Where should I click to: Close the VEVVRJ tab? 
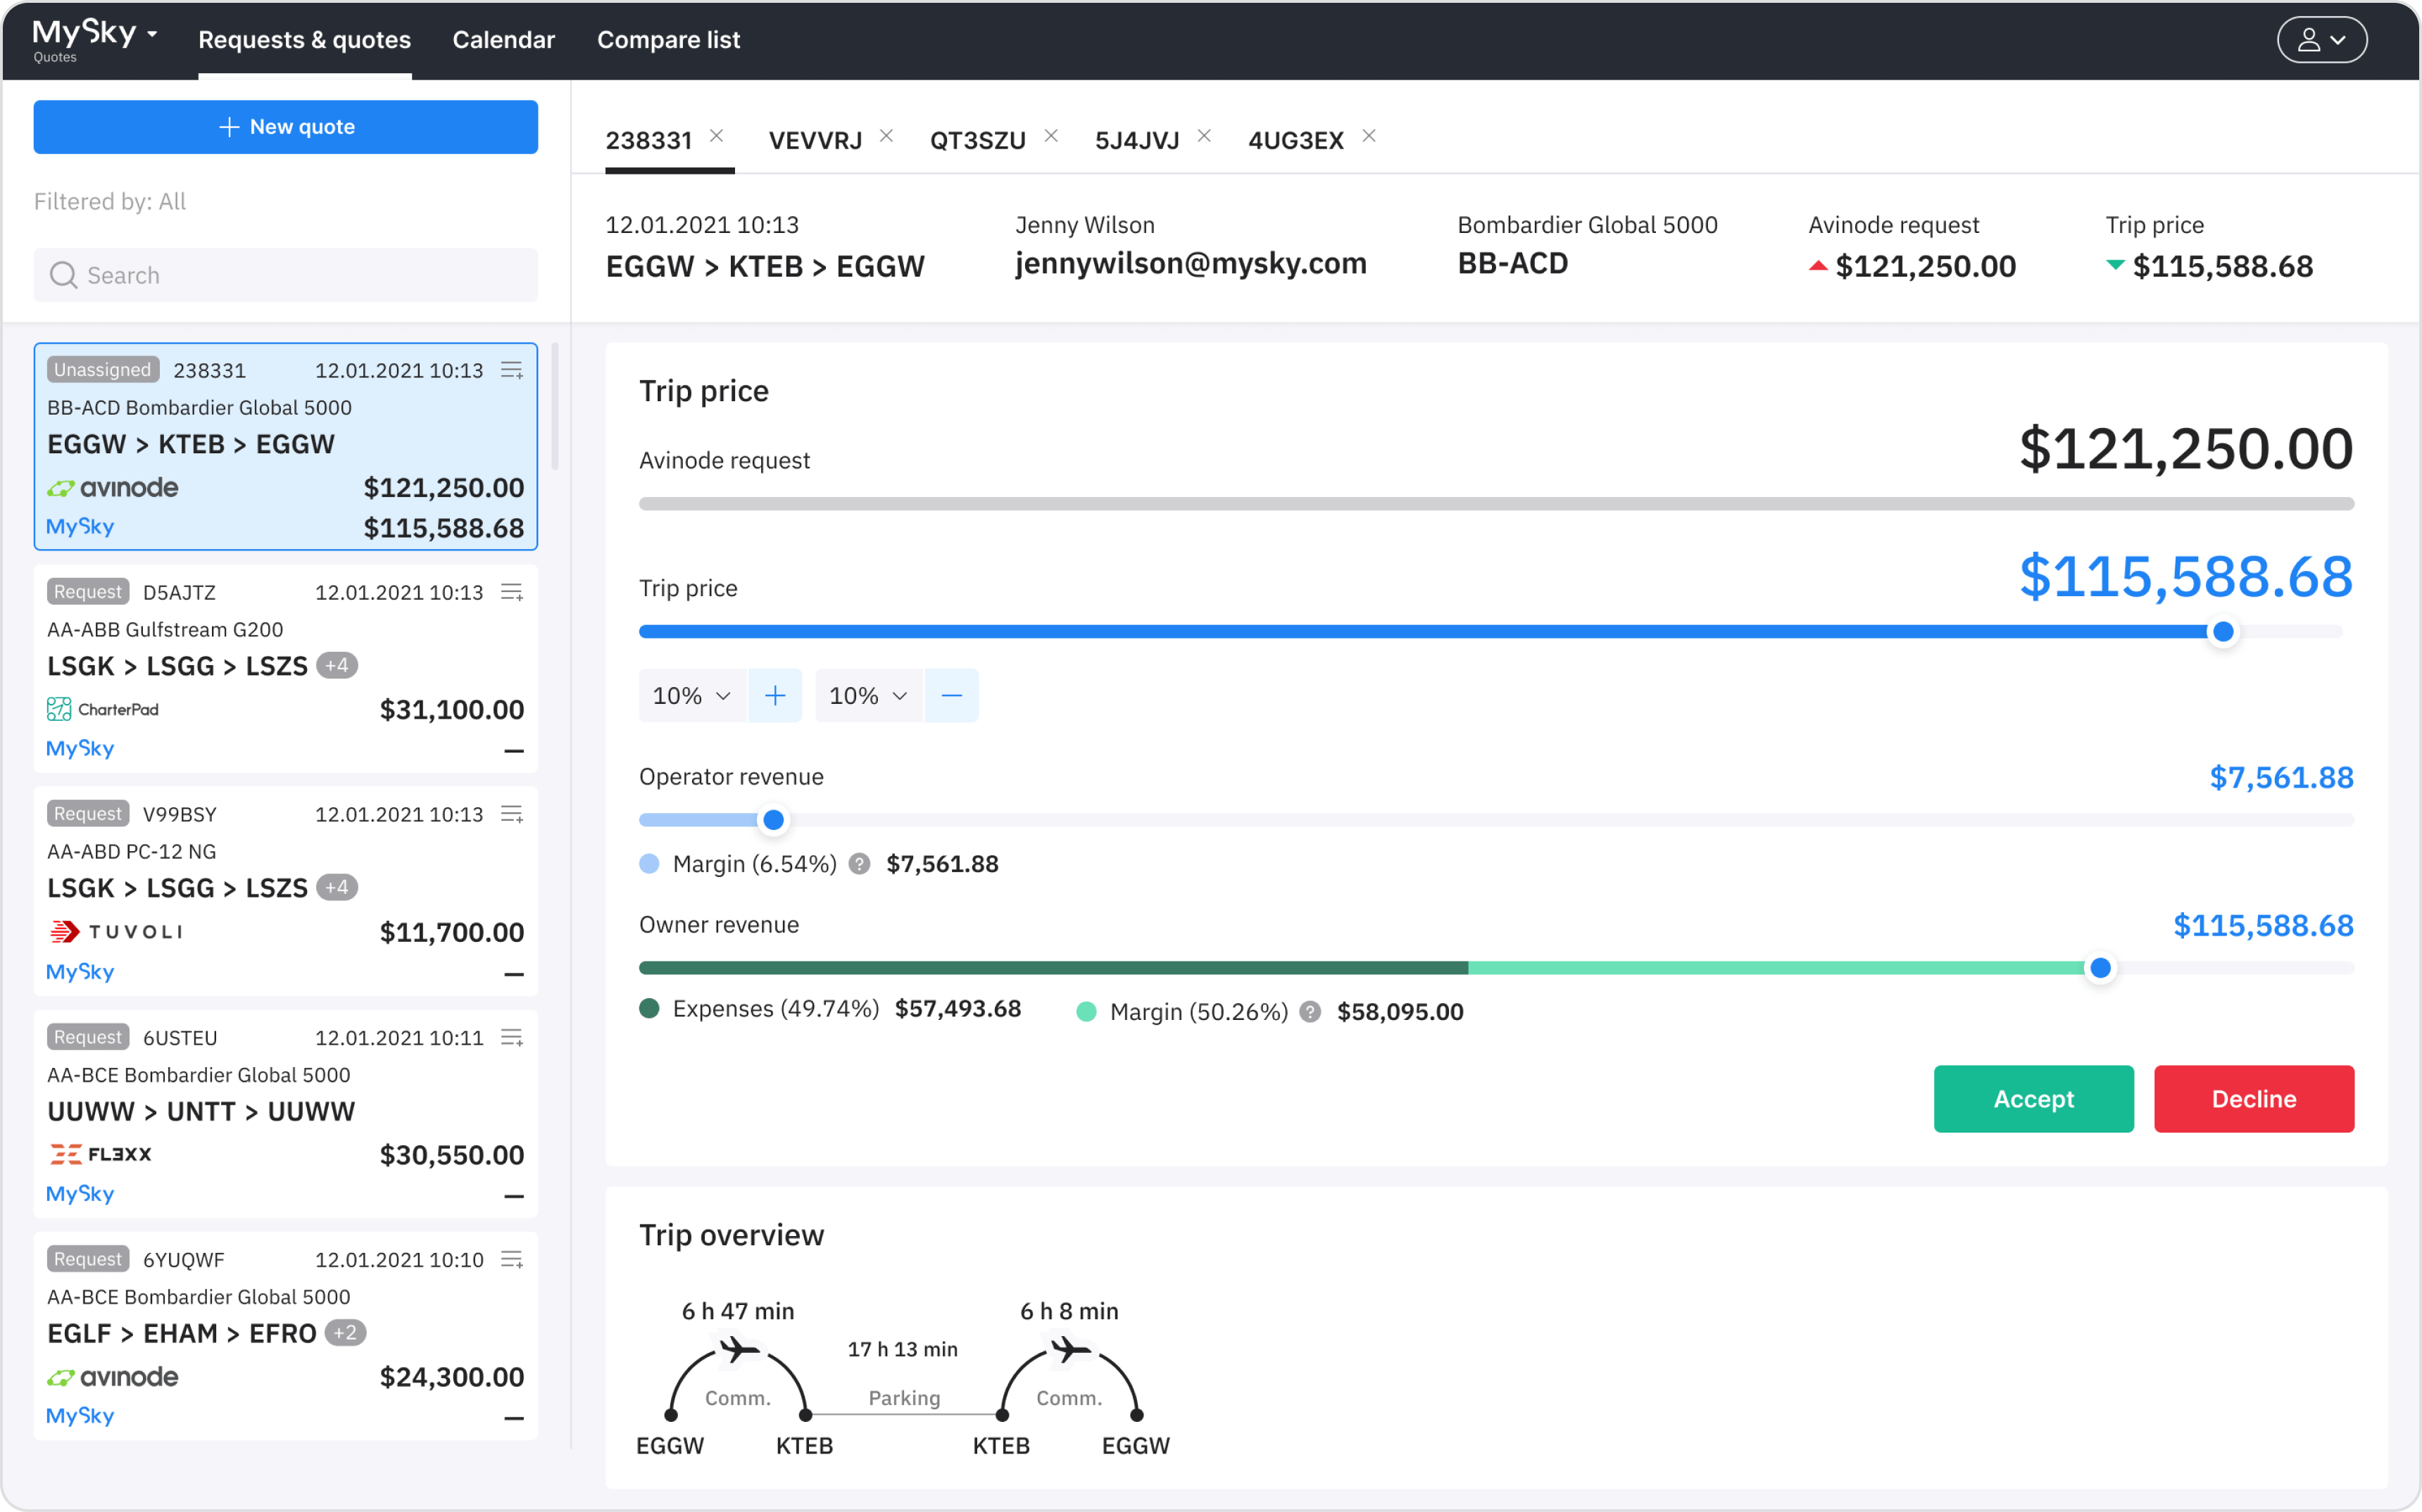click(886, 136)
